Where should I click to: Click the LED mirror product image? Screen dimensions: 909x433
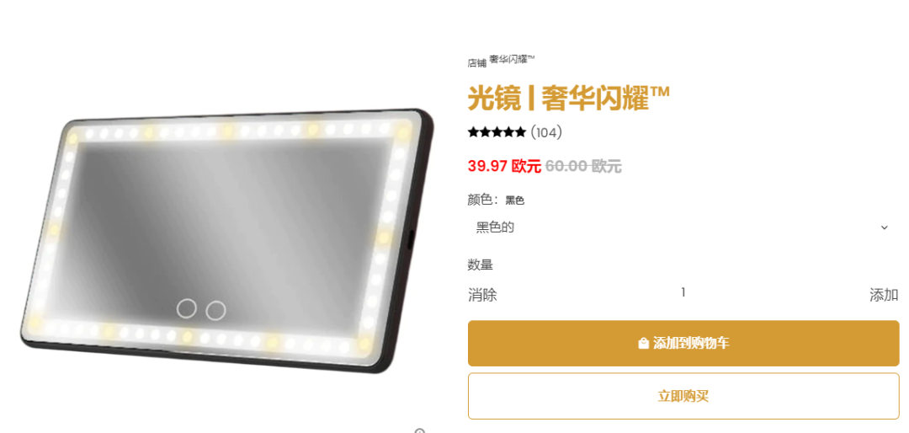[226, 240]
